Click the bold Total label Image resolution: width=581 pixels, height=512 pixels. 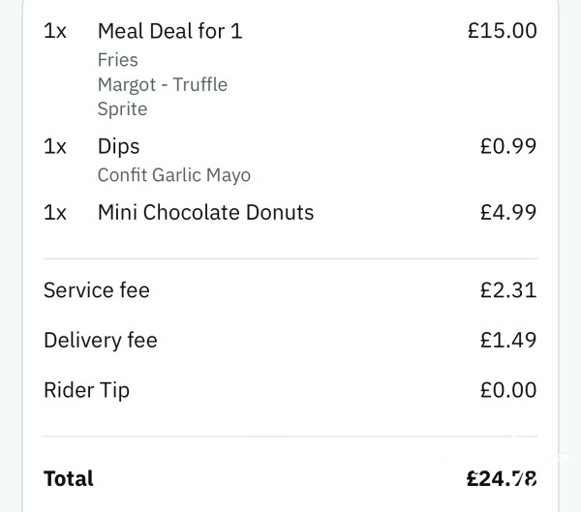[x=69, y=478]
